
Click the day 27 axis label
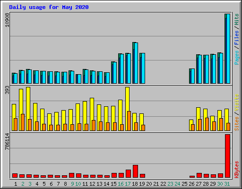tap(199, 184)
